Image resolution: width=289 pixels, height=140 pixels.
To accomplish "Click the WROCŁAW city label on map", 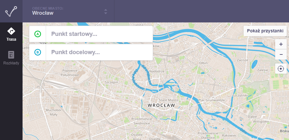I will coord(161,105).
